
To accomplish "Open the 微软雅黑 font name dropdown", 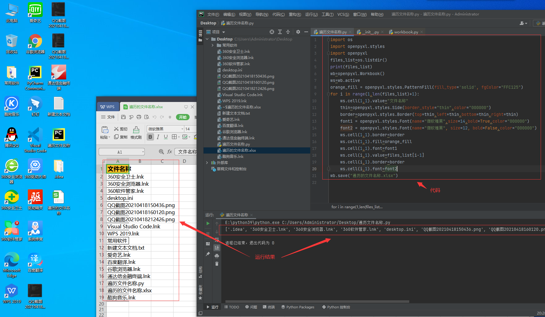I will pyautogui.click(x=182, y=129).
